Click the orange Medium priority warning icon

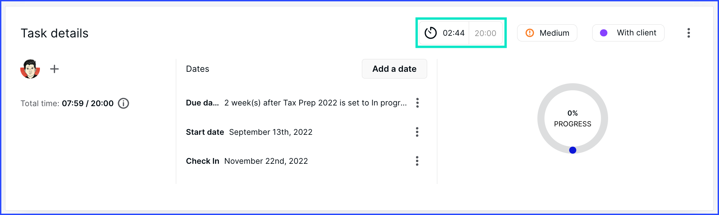[x=530, y=33]
